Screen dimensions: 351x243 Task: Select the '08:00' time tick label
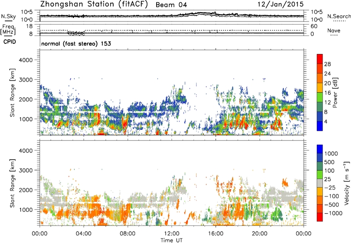(x=128, y=234)
